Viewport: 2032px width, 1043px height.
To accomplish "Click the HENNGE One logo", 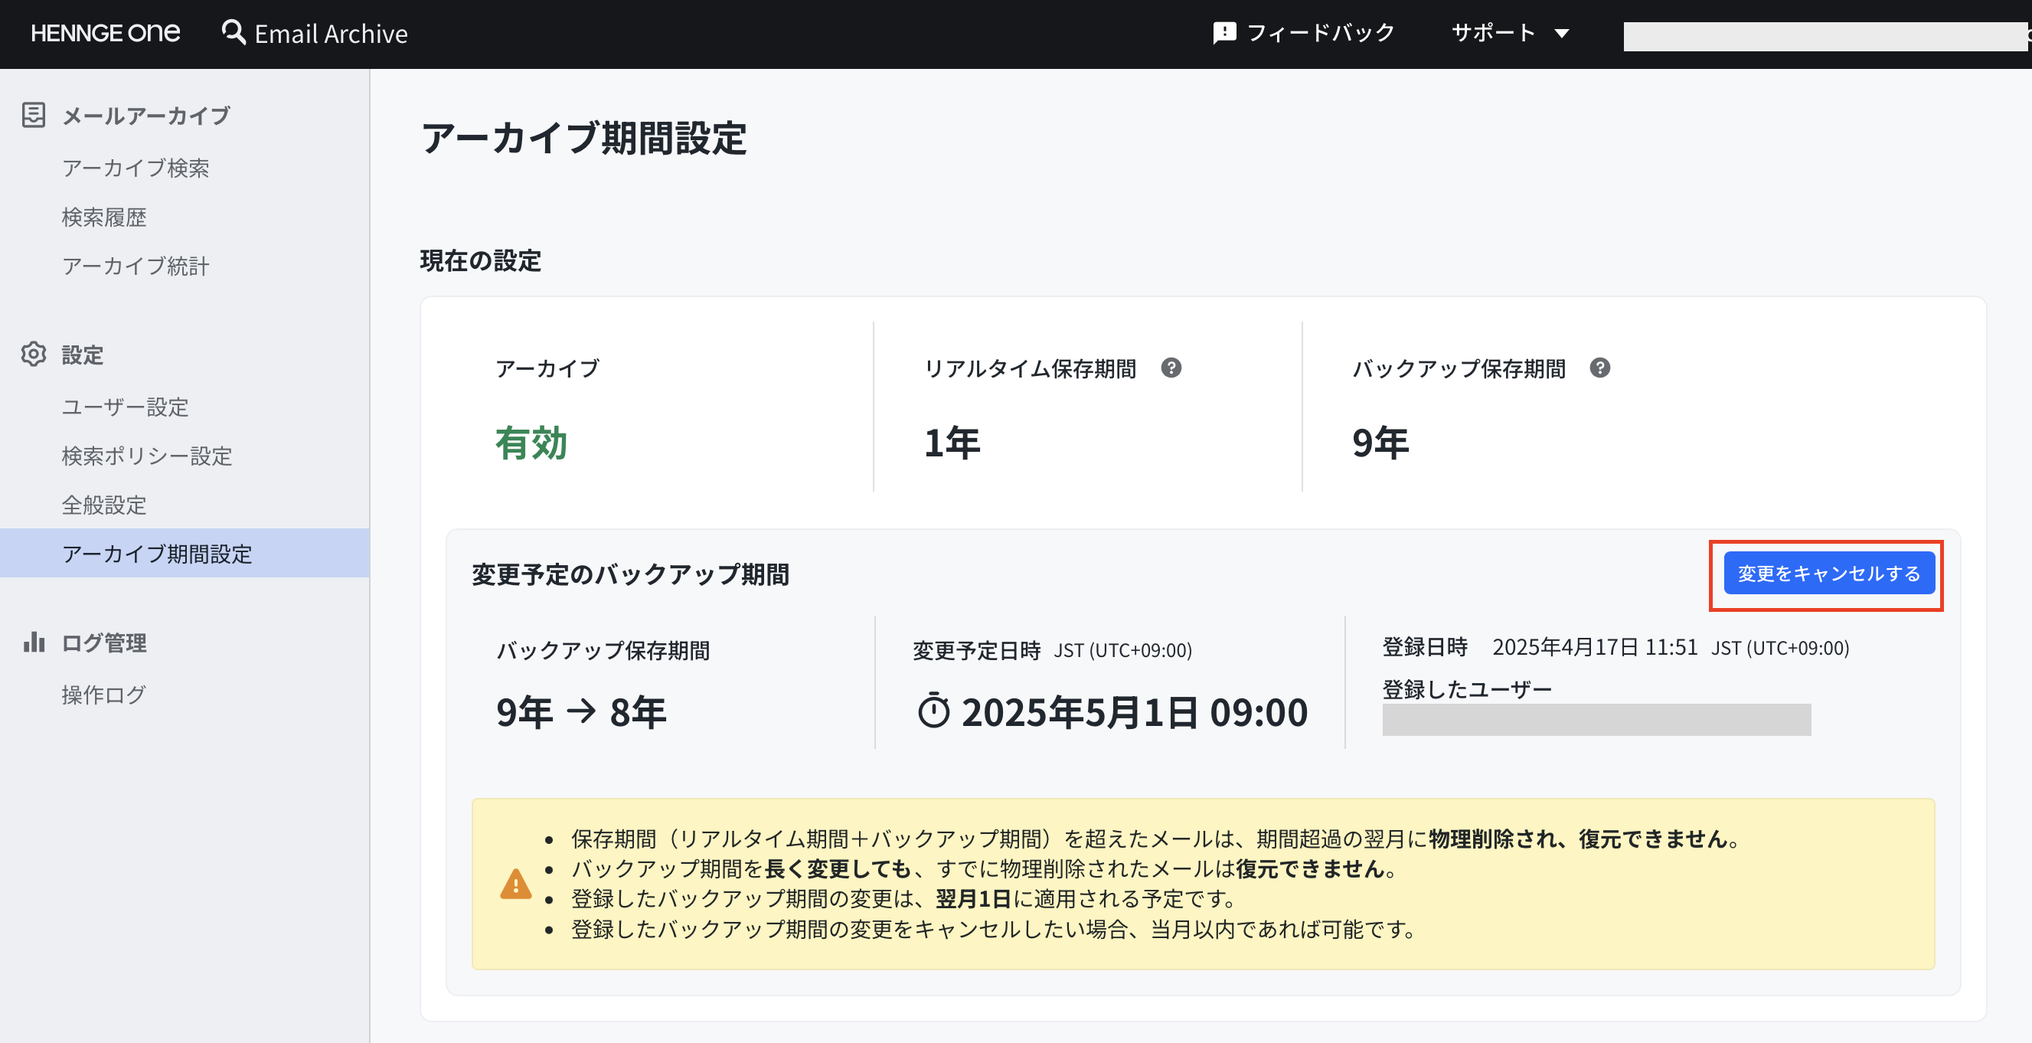I will [106, 33].
